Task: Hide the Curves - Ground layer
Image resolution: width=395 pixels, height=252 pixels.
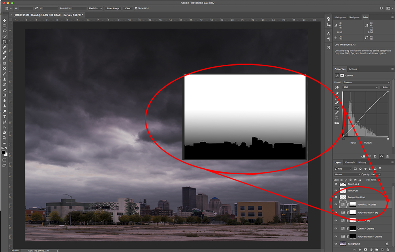Action: point(336,229)
